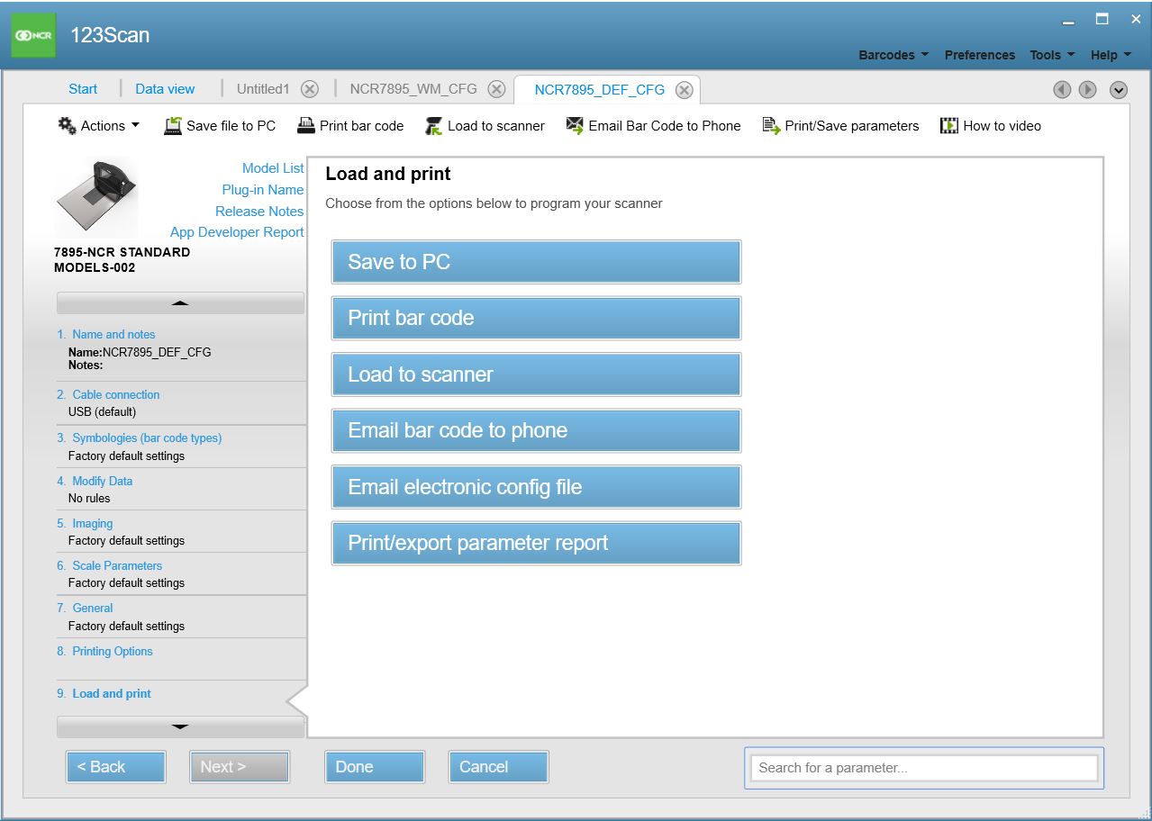Switch to the Start tab

[x=83, y=89]
